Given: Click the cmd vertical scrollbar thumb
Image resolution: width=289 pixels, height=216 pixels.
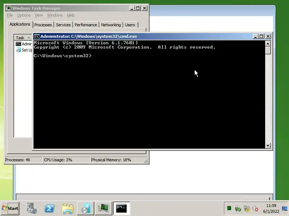Looking at the screenshot, I should point(268,50).
